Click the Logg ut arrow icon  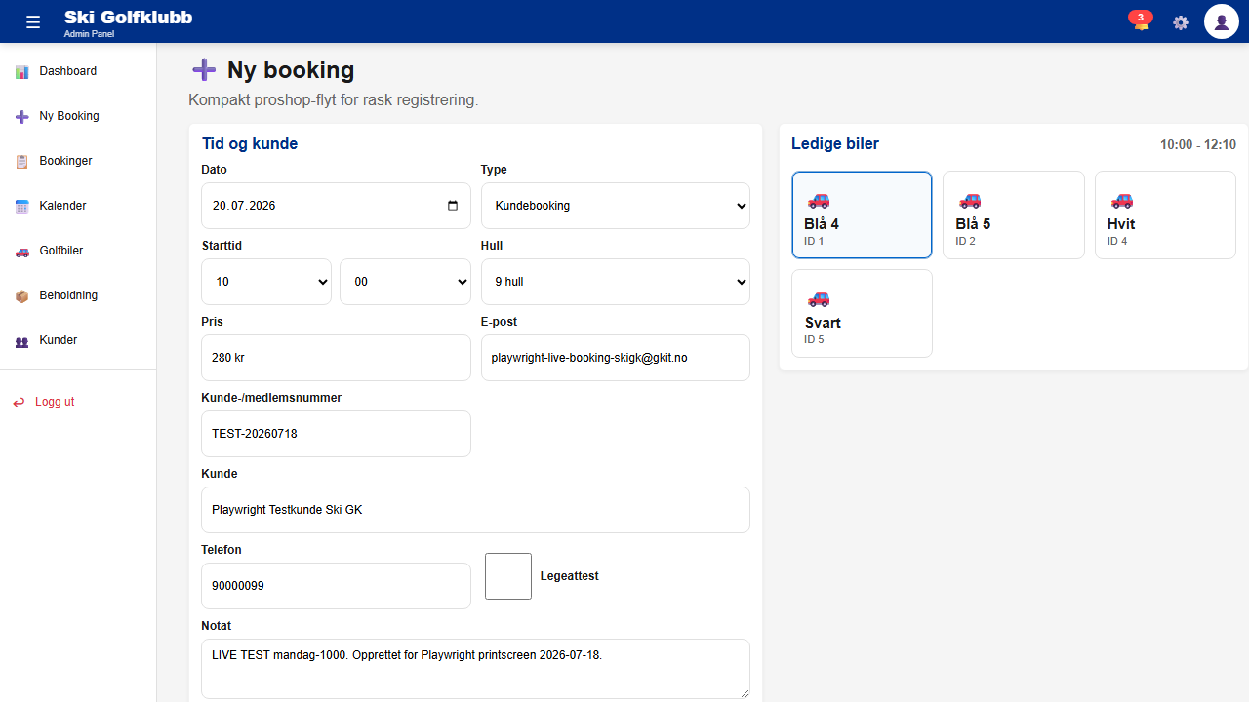click(19, 402)
